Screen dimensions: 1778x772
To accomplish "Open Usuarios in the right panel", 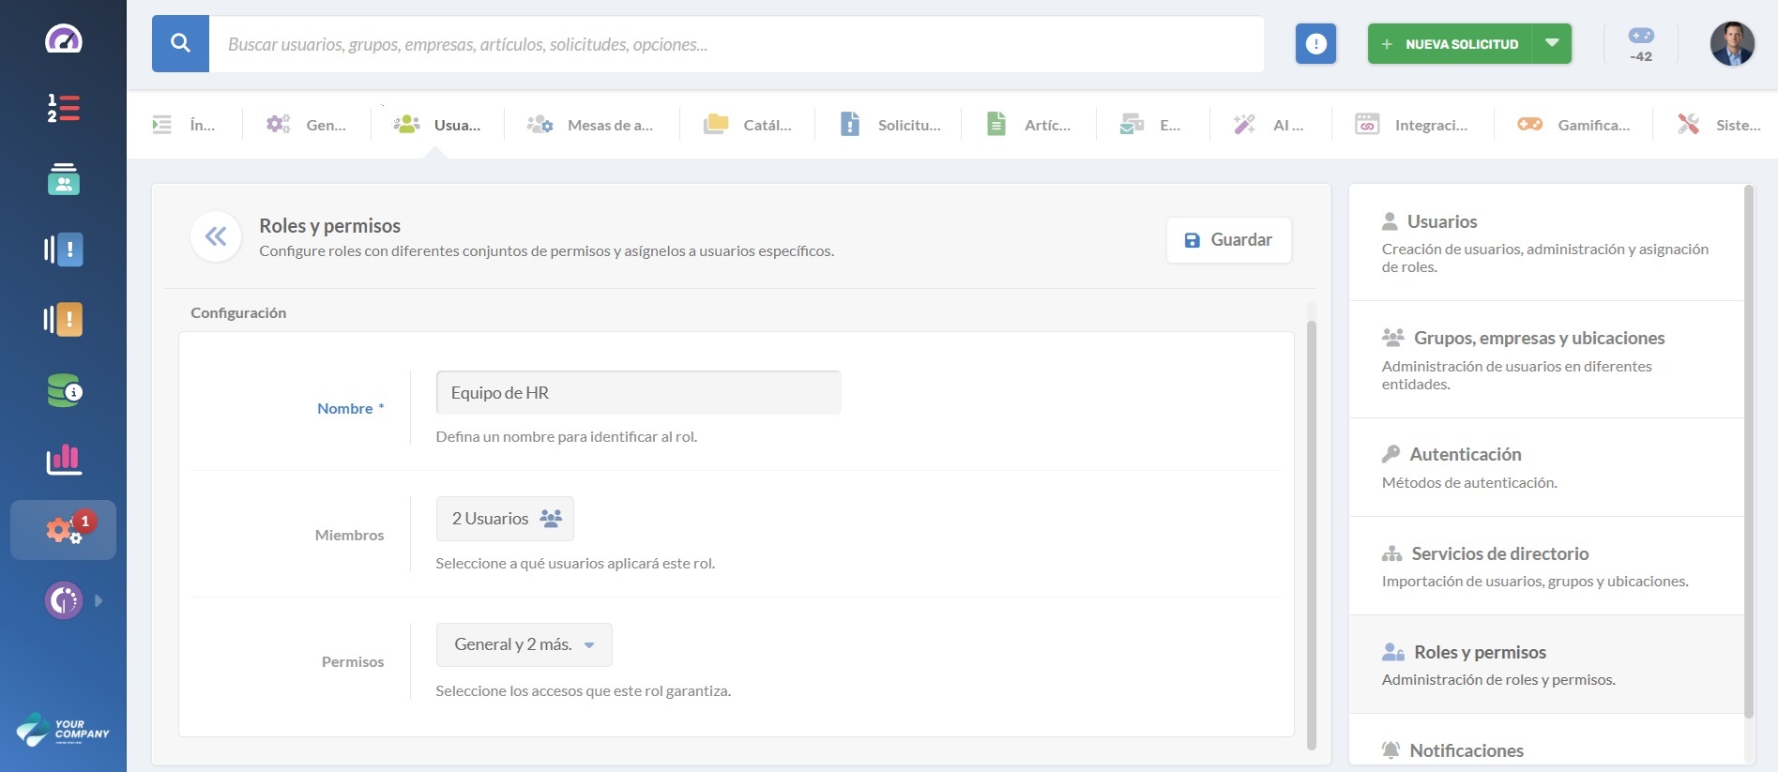I will coord(1546,243).
